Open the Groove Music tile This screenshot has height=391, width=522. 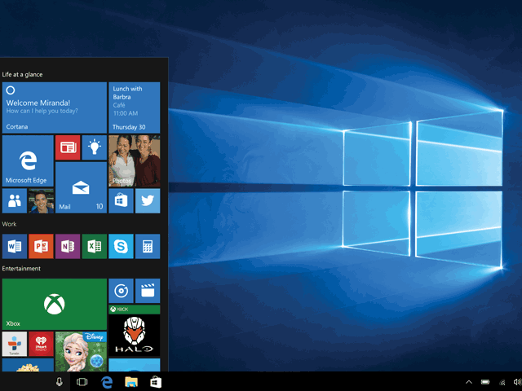tap(121, 290)
